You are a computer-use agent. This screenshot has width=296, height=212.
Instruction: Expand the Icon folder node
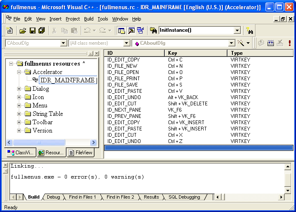19,97
